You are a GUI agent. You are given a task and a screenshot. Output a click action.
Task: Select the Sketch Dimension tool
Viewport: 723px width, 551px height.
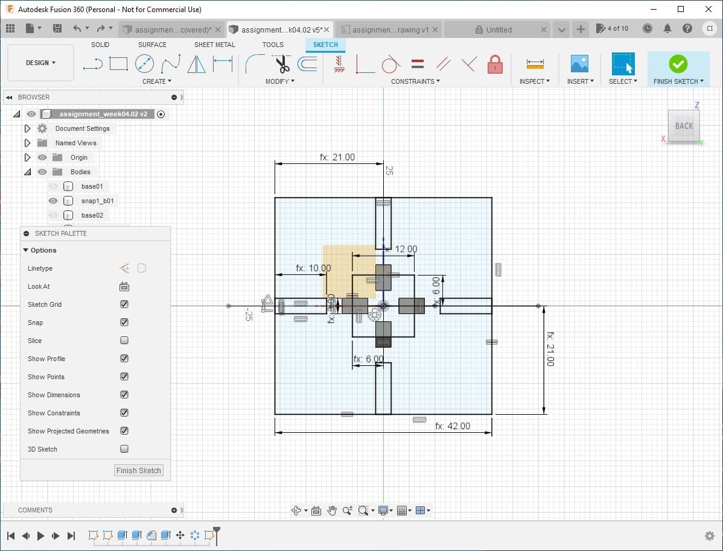click(223, 63)
